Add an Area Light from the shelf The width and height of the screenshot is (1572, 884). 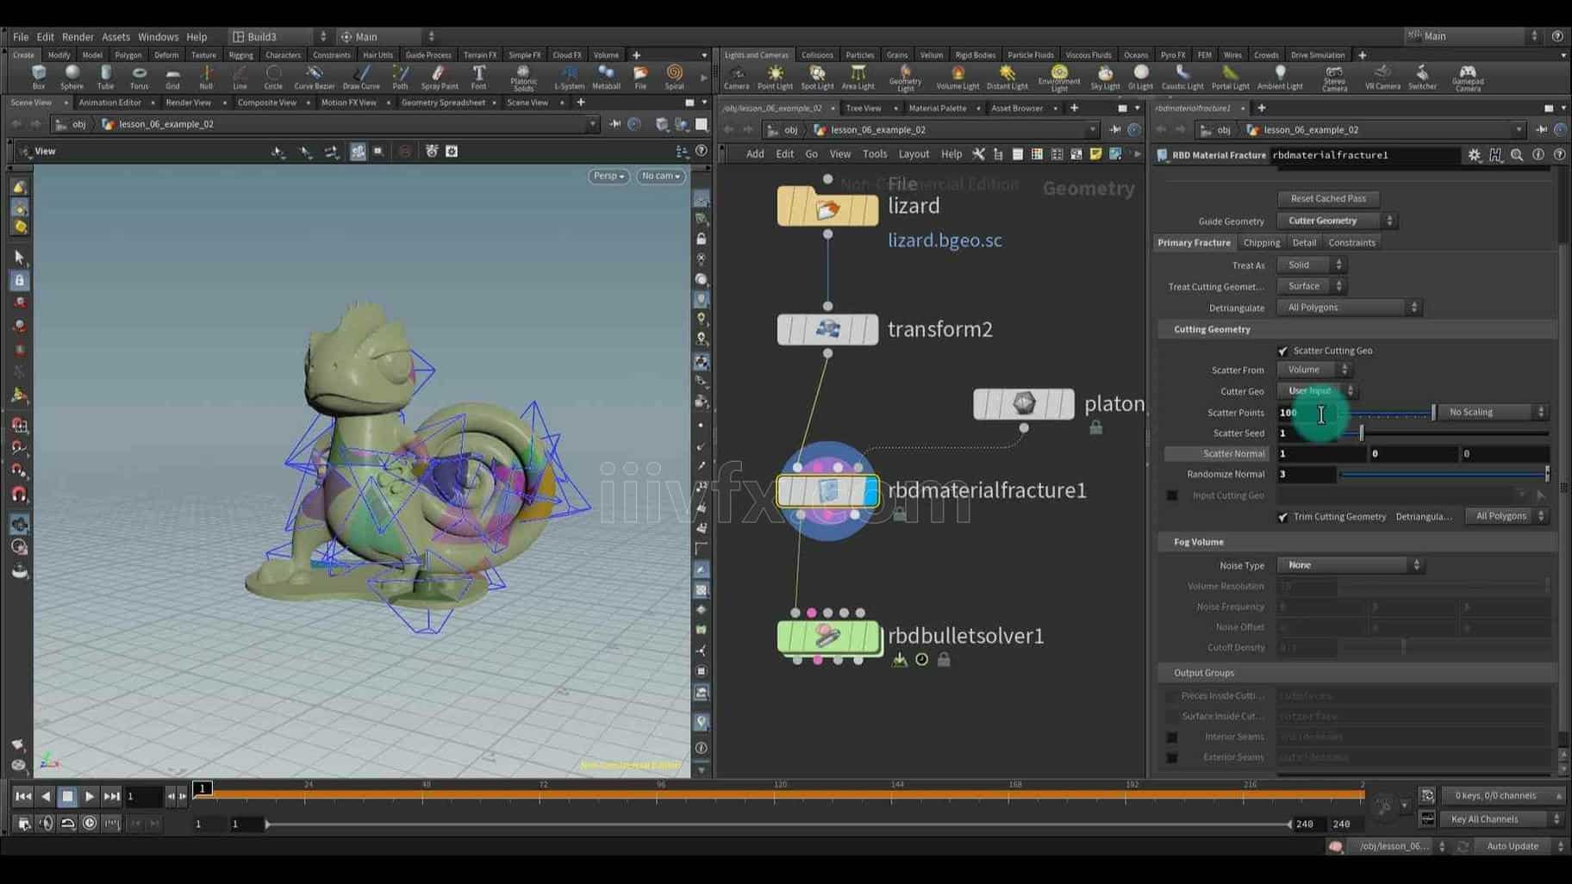point(858,78)
